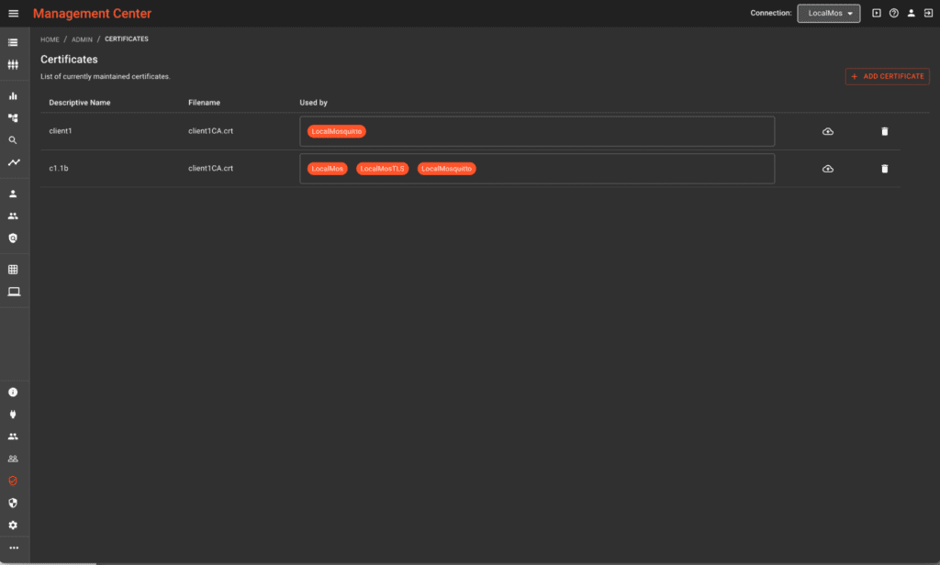Go to HOME breadcrumb
Image resolution: width=940 pixels, height=565 pixels.
[x=50, y=39]
